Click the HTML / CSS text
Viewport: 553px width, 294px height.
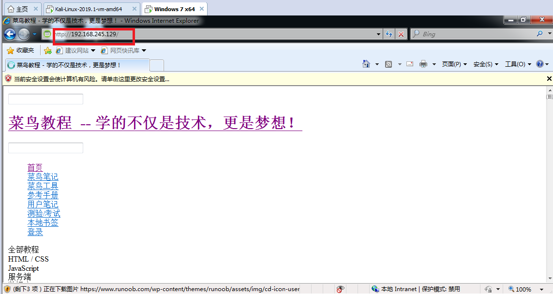pyautogui.click(x=29, y=259)
